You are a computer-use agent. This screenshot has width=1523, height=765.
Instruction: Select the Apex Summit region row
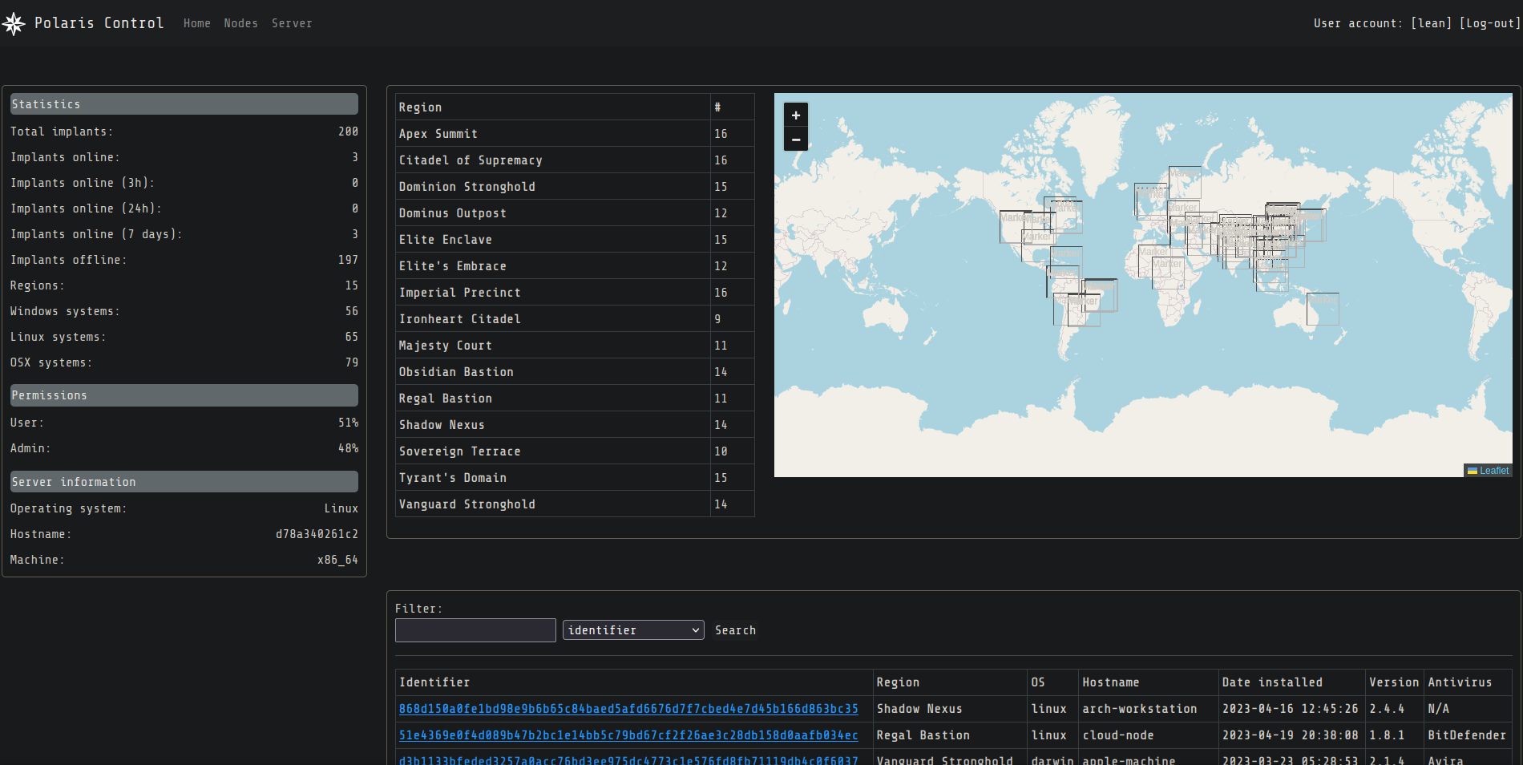pos(575,134)
